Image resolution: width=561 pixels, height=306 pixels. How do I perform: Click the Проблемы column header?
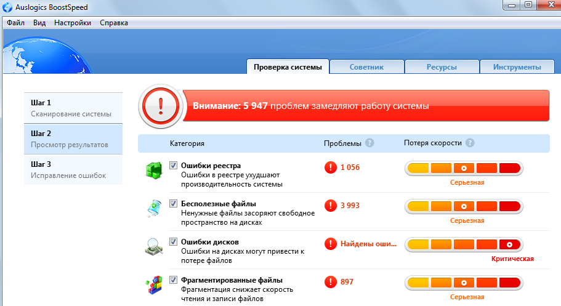coord(342,143)
